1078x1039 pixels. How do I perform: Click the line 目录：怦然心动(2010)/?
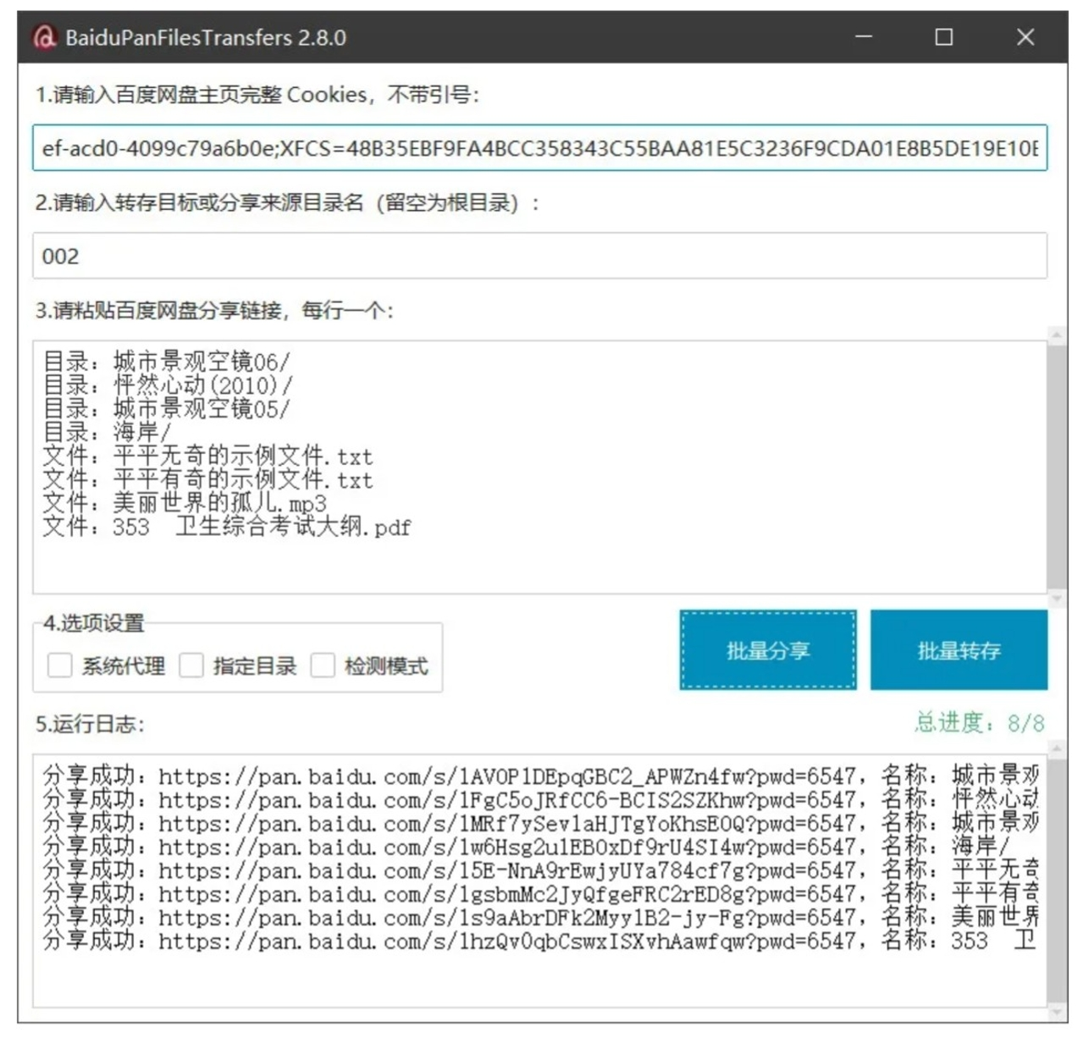168,385
